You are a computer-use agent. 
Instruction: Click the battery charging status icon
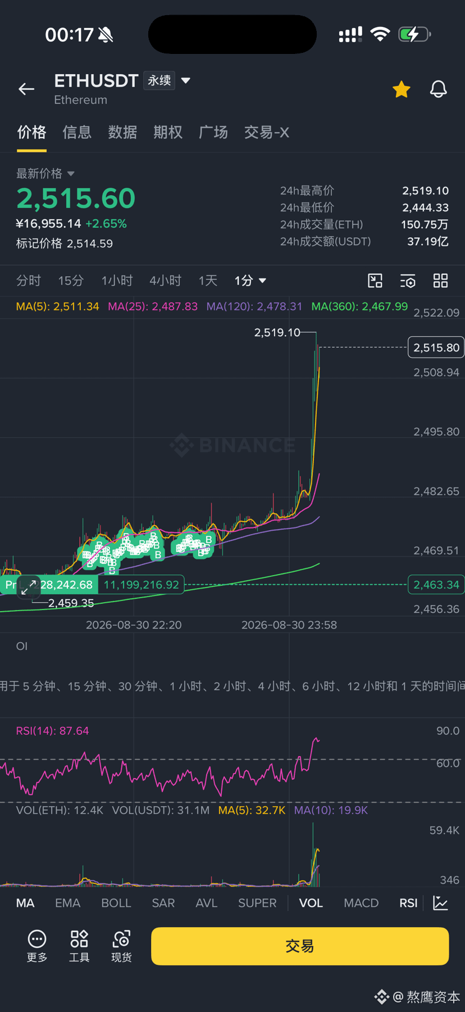pos(414,34)
